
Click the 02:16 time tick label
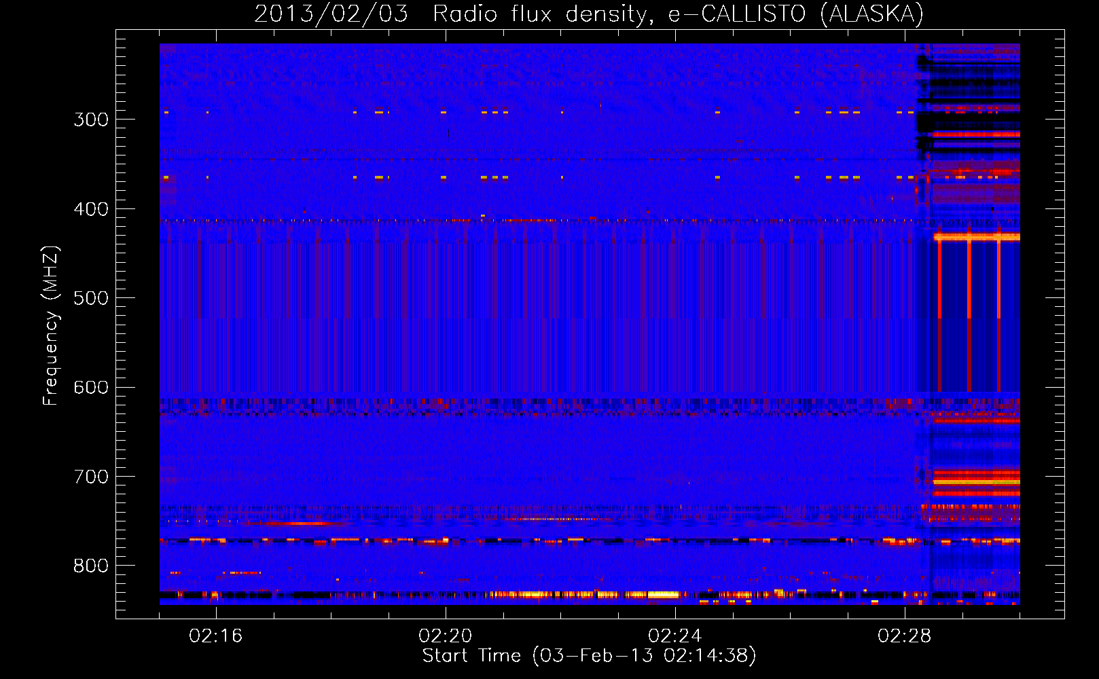216,636
